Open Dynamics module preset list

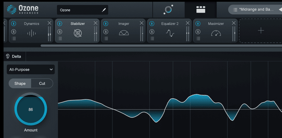point(14,38)
